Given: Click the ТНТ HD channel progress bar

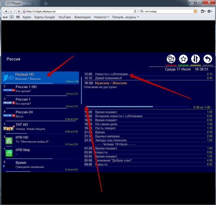Looking at the screenshot, I should point(42,133).
